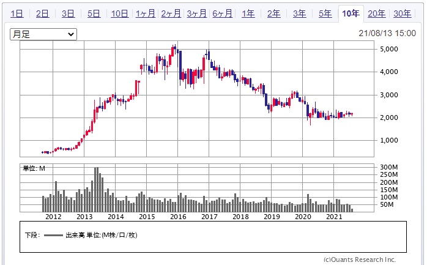Image resolution: width=427 pixels, height=265 pixels.
Task: Select the 1日 period tab
Action: [x=17, y=13]
